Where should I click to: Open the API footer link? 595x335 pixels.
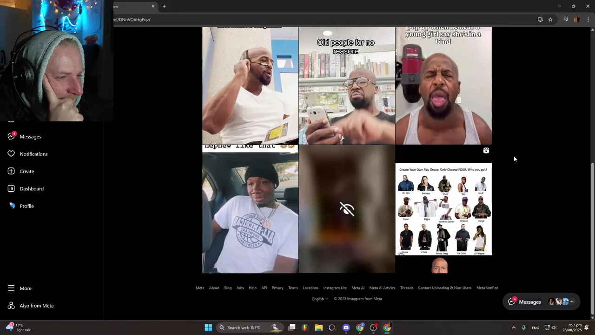[264, 288]
